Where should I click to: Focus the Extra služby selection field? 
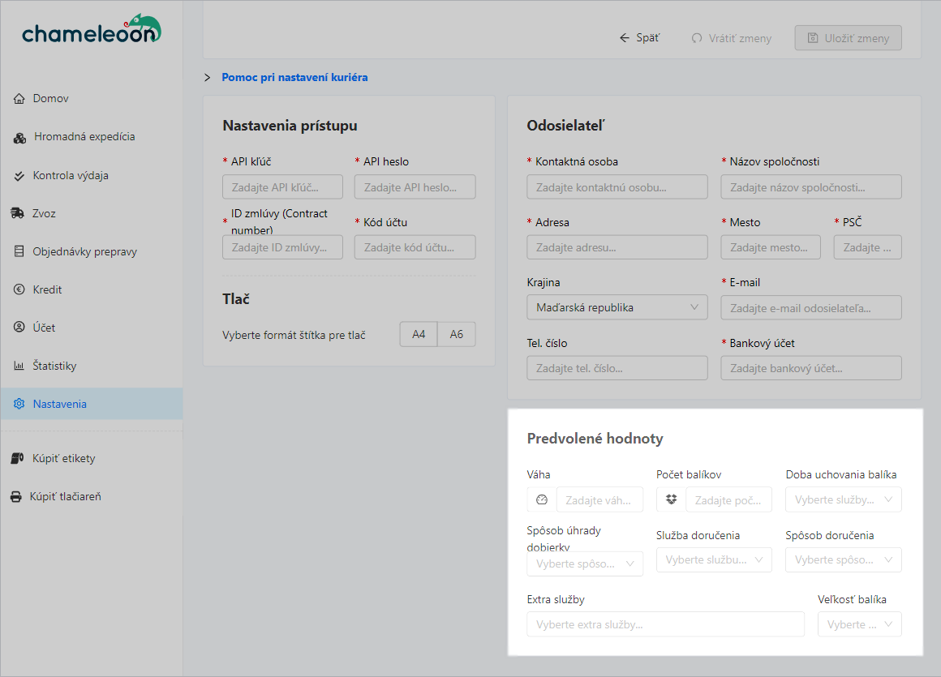pos(664,624)
